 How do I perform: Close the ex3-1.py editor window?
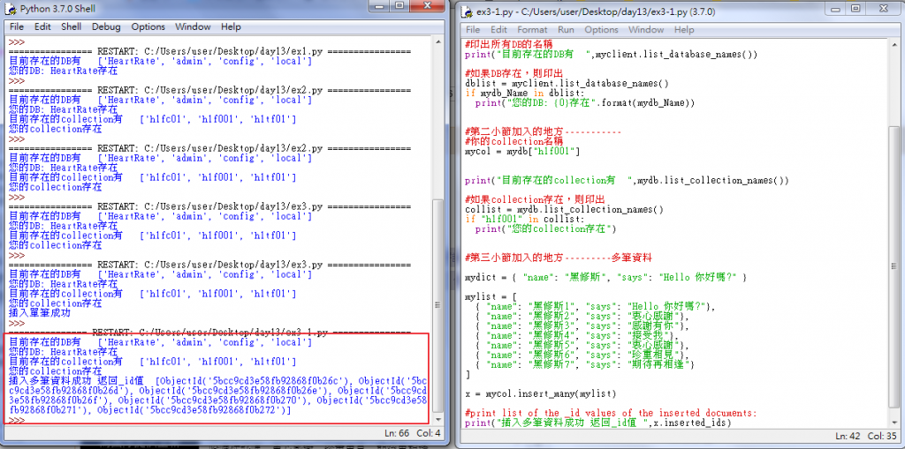[x=883, y=9]
